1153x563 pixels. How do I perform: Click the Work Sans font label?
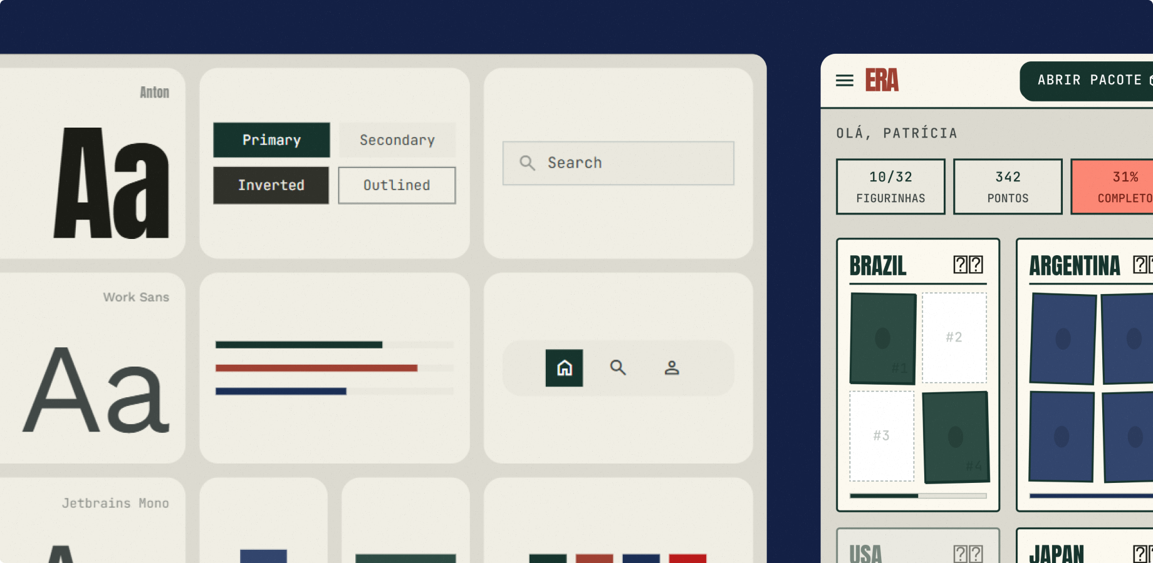[136, 297]
